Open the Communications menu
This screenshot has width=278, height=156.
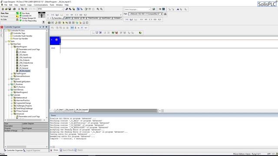click(41, 5)
